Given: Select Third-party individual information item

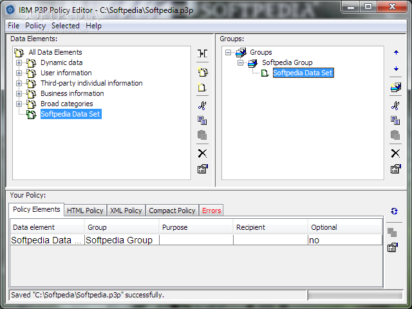Looking at the screenshot, I should 91,83.
